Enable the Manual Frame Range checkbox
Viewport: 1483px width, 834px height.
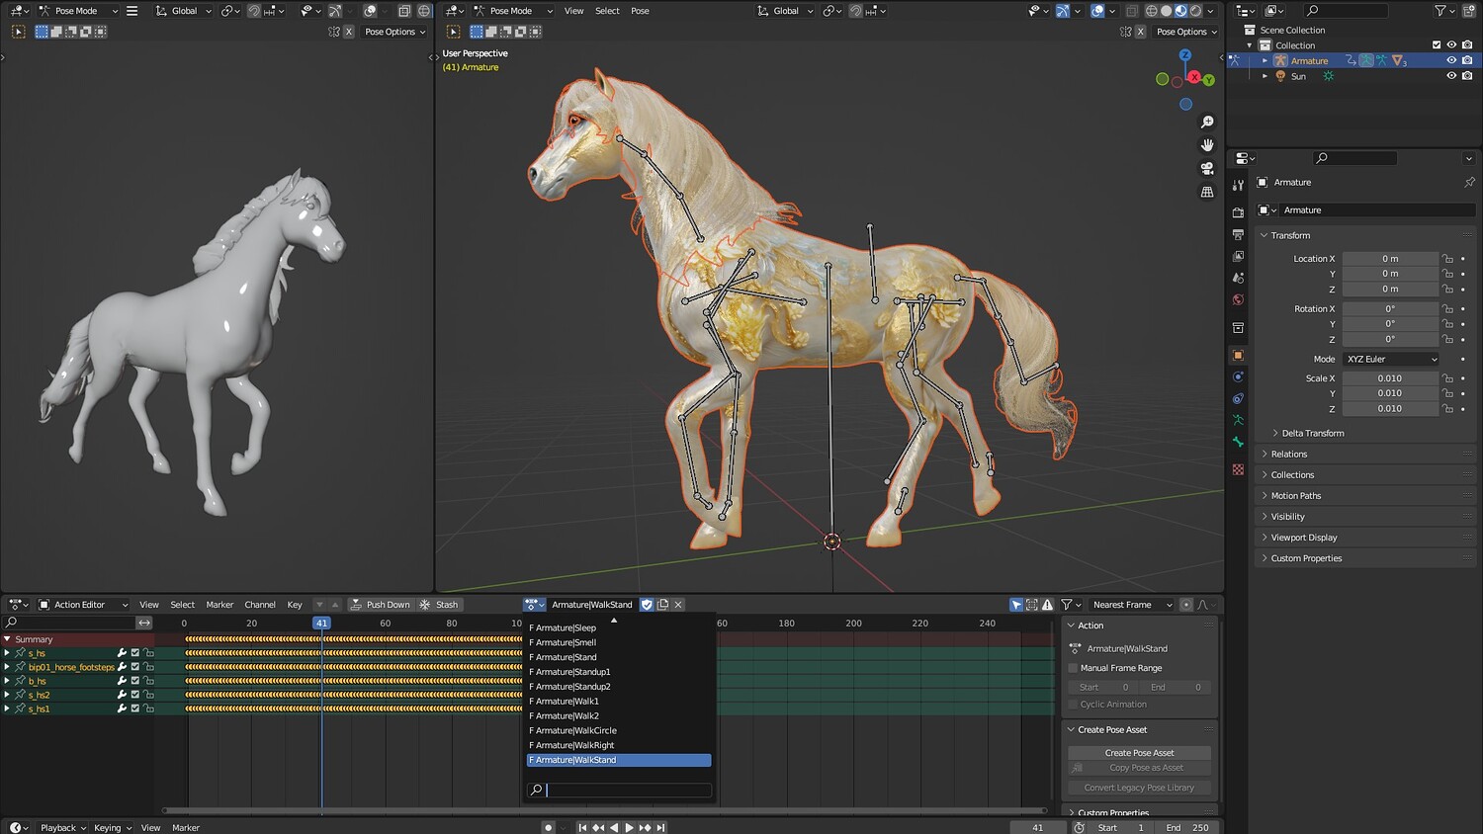coord(1073,668)
